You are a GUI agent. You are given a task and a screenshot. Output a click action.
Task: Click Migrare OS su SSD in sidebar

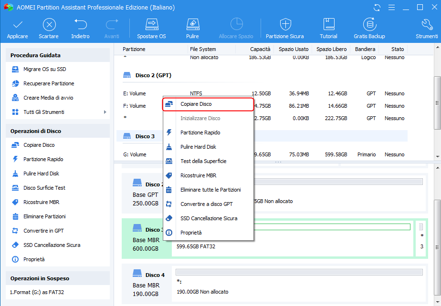[44, 70]
